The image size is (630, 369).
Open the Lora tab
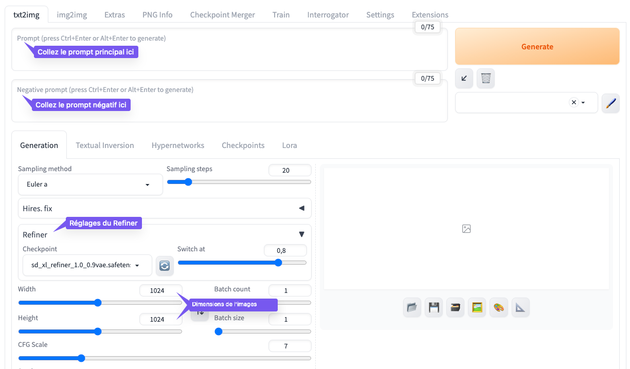pos(290,145)
